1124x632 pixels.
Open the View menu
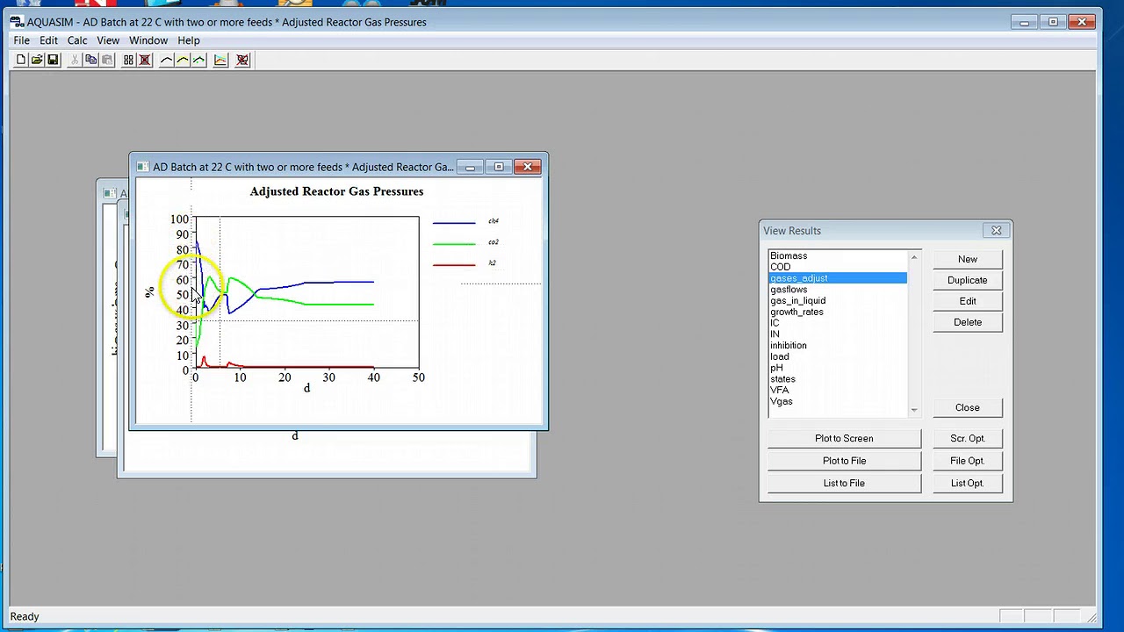[x=108, y=40]
